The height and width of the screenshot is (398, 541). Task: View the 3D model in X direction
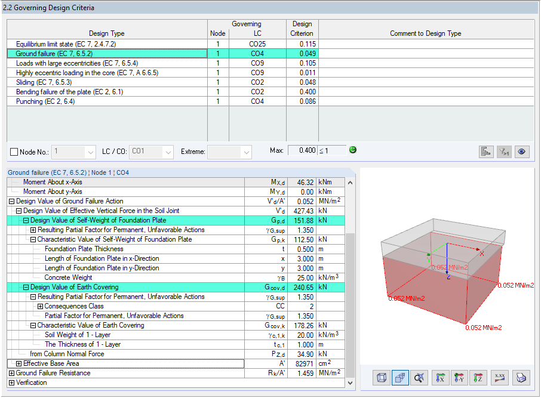point(440,378)
